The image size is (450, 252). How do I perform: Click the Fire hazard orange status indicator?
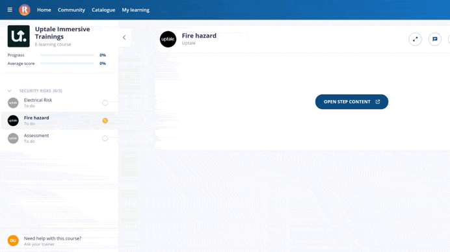click(x=105, y=120)
